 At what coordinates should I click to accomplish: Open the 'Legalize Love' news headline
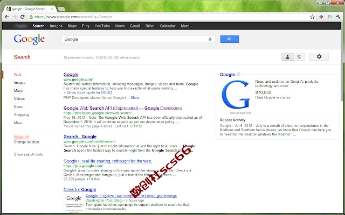pyautogui.click(x=131, y=196)
